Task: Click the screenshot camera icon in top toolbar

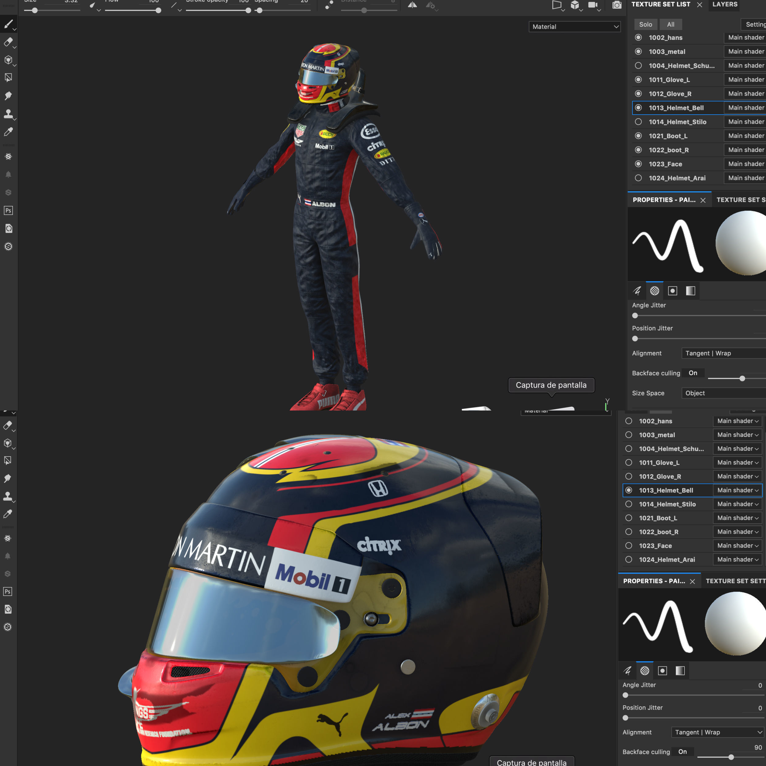Action: 617,5
